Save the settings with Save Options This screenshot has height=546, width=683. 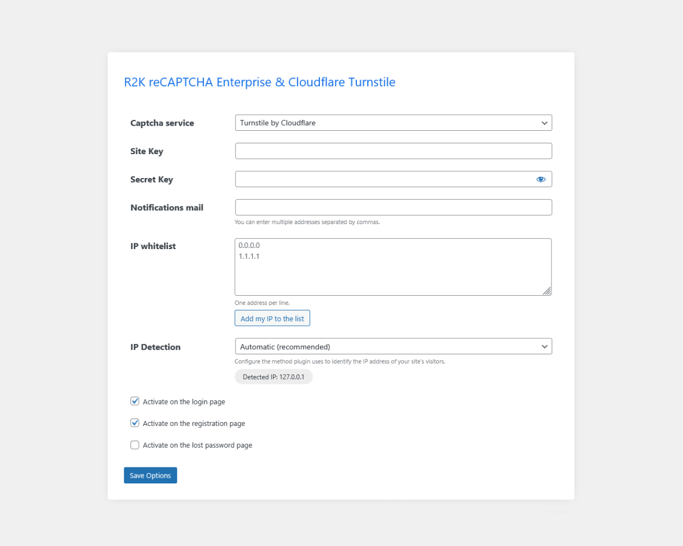pyautogui.click(x=150, y=475)
